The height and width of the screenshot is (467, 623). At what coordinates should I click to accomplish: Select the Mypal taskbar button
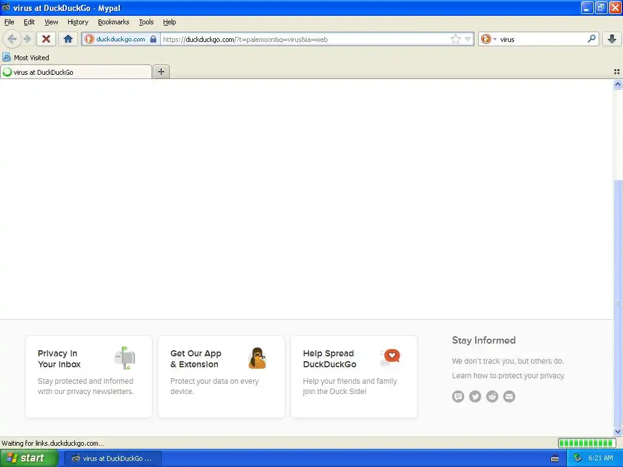pos(113,458)
